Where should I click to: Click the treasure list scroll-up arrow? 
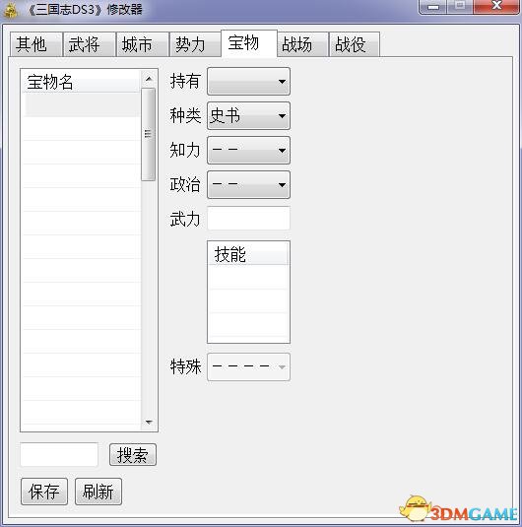149,79
